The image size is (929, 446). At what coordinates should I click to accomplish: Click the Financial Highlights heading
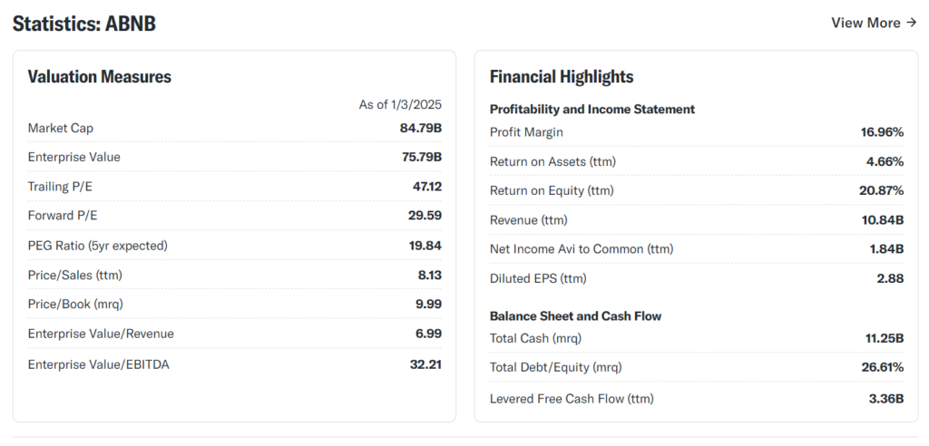coord(562,77)
